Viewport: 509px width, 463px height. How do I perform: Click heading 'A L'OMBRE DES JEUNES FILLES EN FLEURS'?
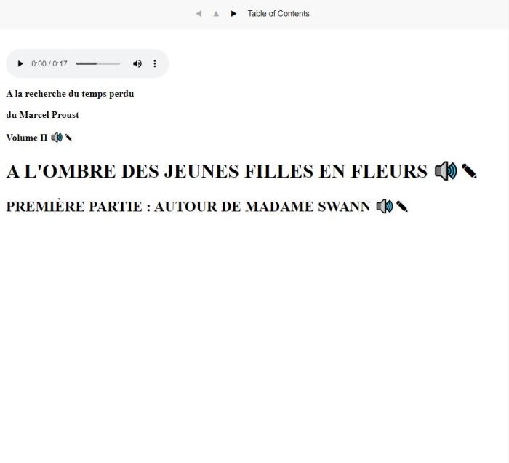tap(217, 171)
